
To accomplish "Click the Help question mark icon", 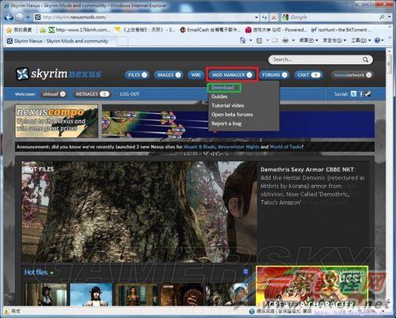I will click(x=377, y=40).
